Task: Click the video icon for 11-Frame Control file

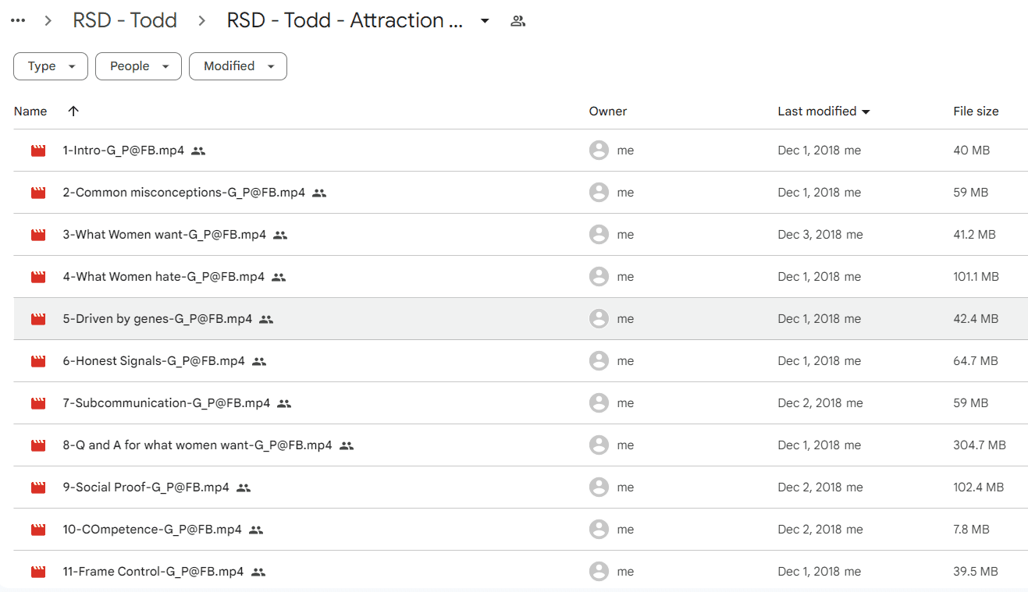Action: pos(38,572)
